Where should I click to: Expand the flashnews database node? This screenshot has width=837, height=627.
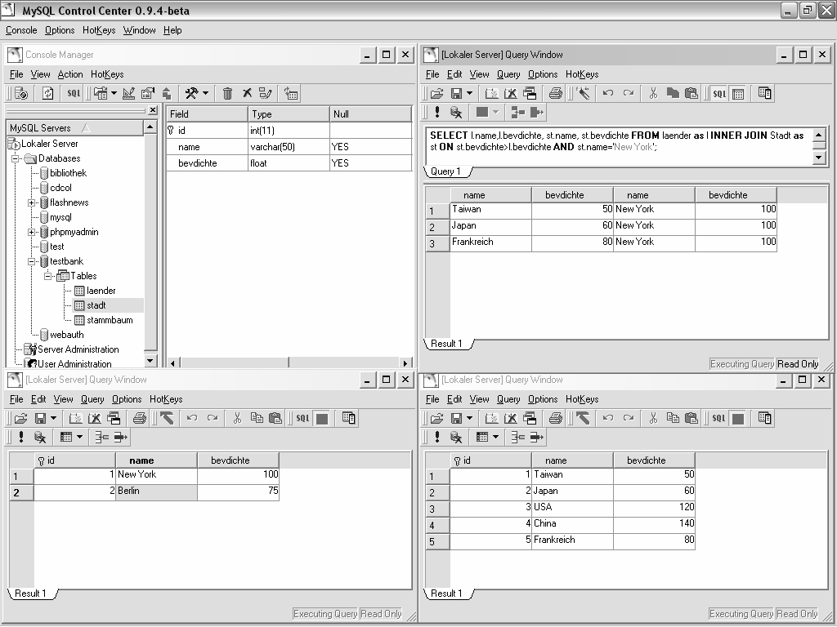pos(31,202)
